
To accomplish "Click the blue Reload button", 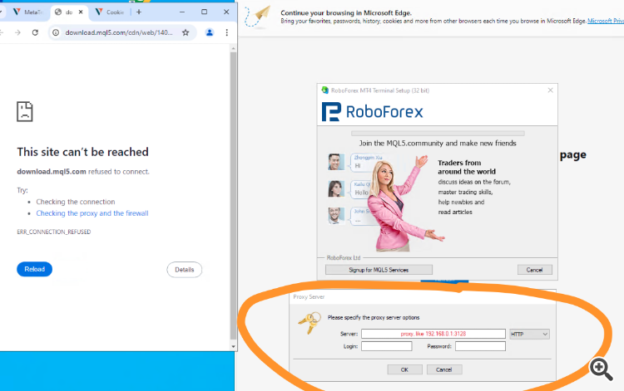I will click(35, 269).
